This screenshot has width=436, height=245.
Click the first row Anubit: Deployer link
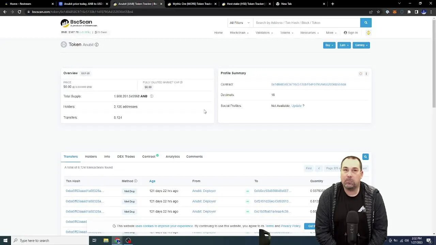204,191
